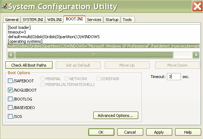The width and height of the screenshot is (203, 139).
Task: Click Check All Boot Paths button
Action: click(x=29, y=65)
